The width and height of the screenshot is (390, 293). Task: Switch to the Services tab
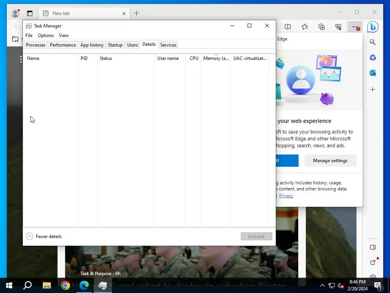168,45
